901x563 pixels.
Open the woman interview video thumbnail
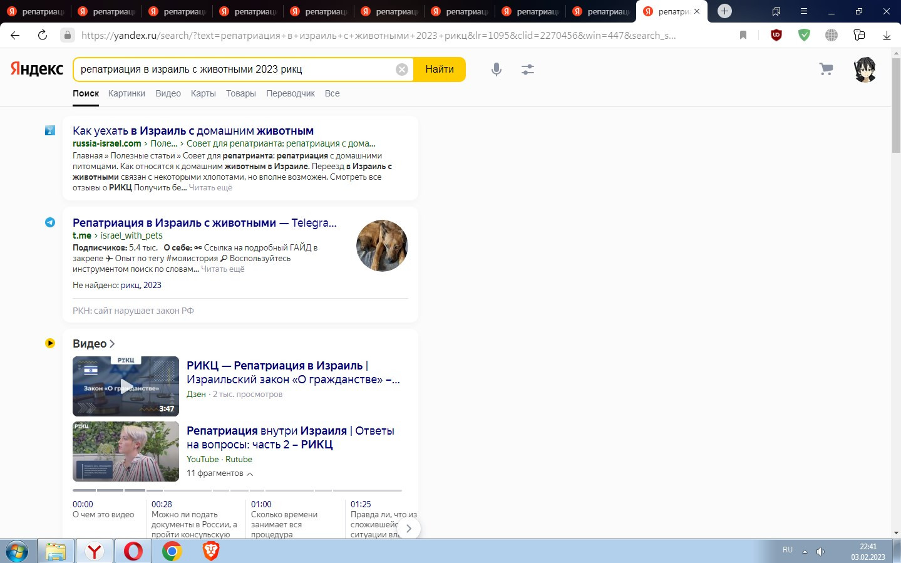click(126, 452)
